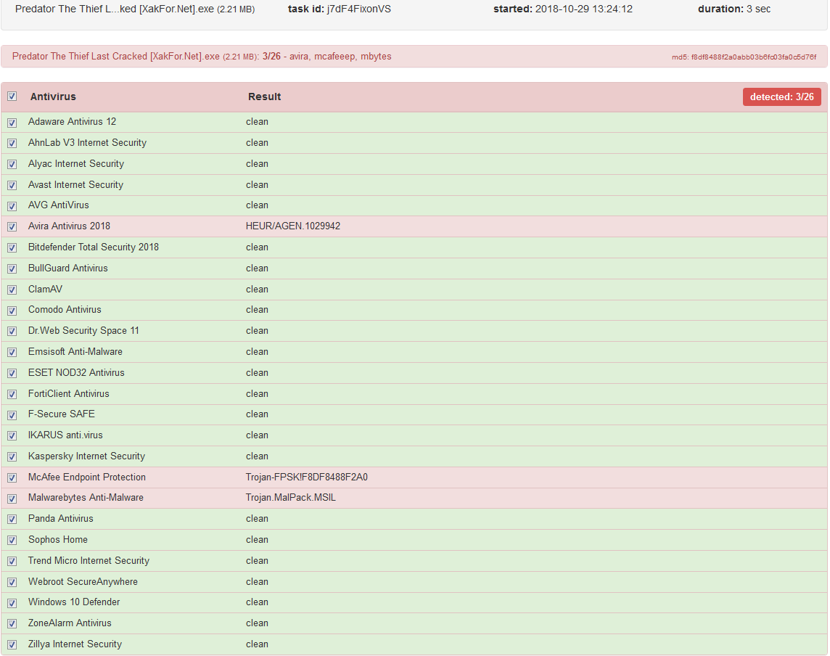Click 'clean' result for Panda Antivirus
The height and width of the screenshot is (656, 830).
257,519
